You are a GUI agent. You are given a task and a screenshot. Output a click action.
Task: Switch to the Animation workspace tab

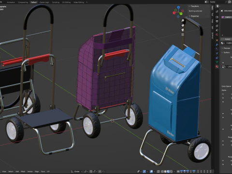click(x=11, y=2)
